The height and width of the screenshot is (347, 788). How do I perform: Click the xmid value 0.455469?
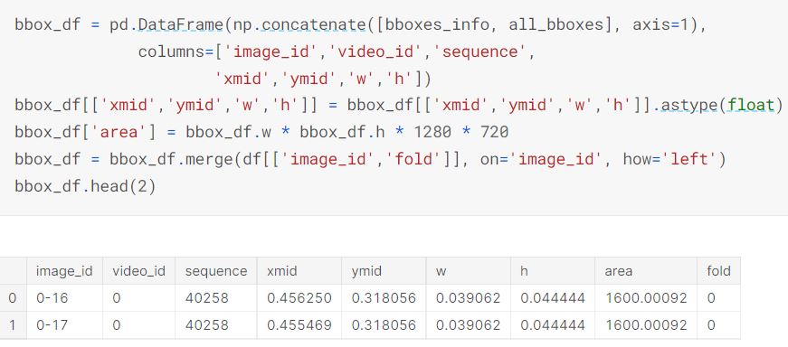click(x=299, y=325)
